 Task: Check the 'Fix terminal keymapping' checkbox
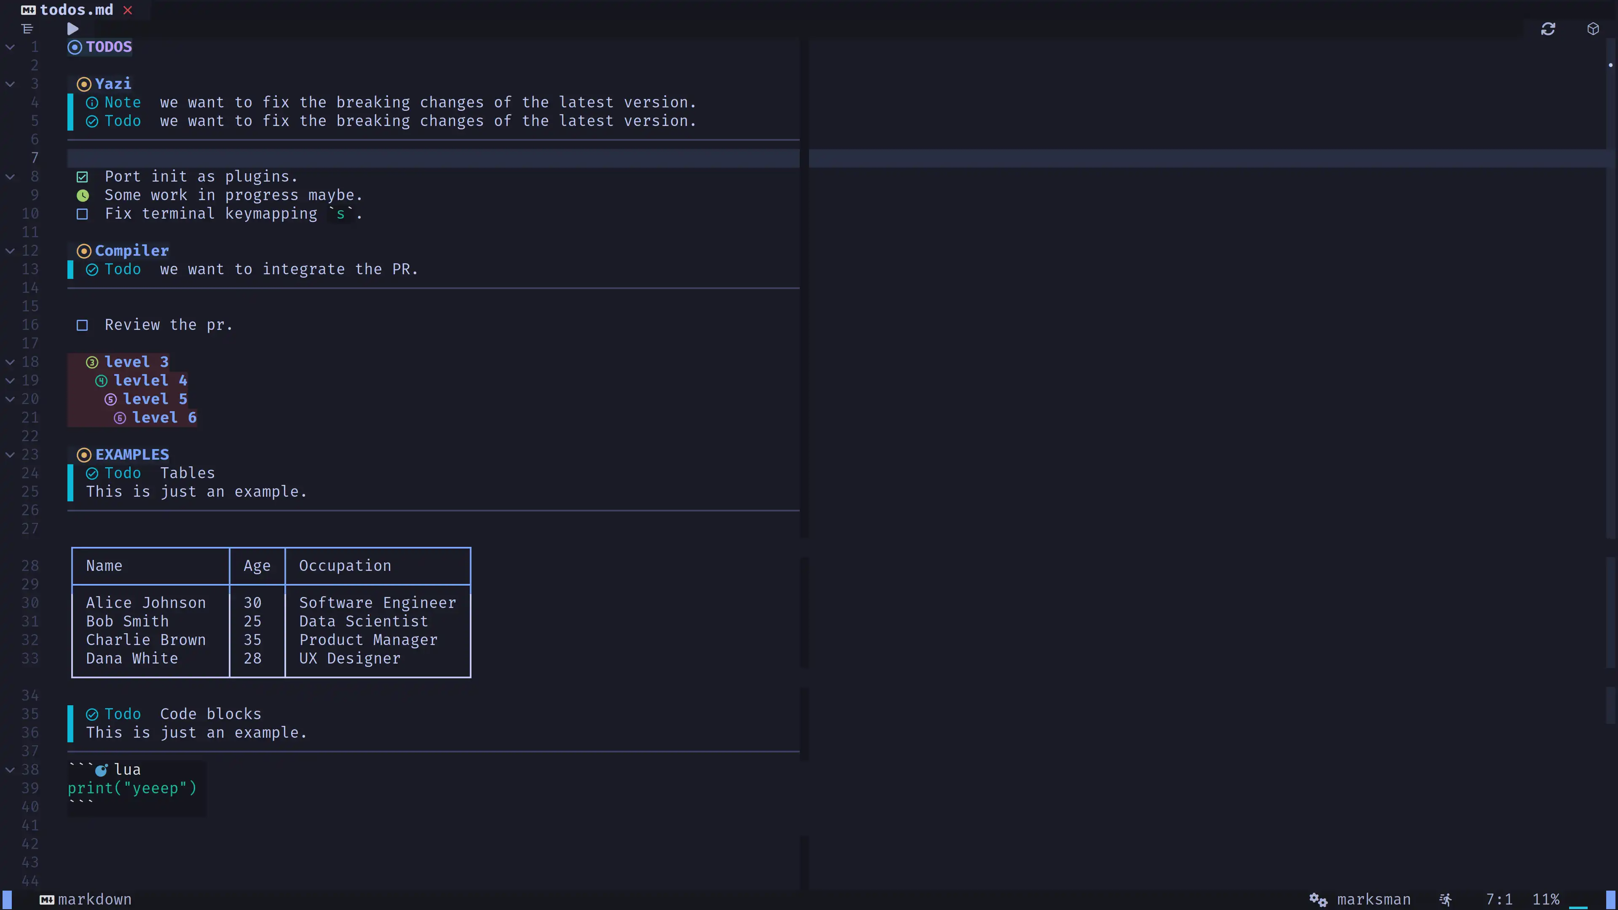tap(82, 214)
